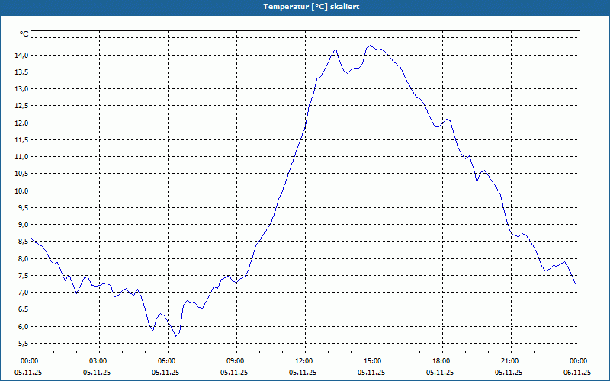610x381 pixels.
Task: Pick the '7,5' y-axis tick label
Action: pos(24,275)
